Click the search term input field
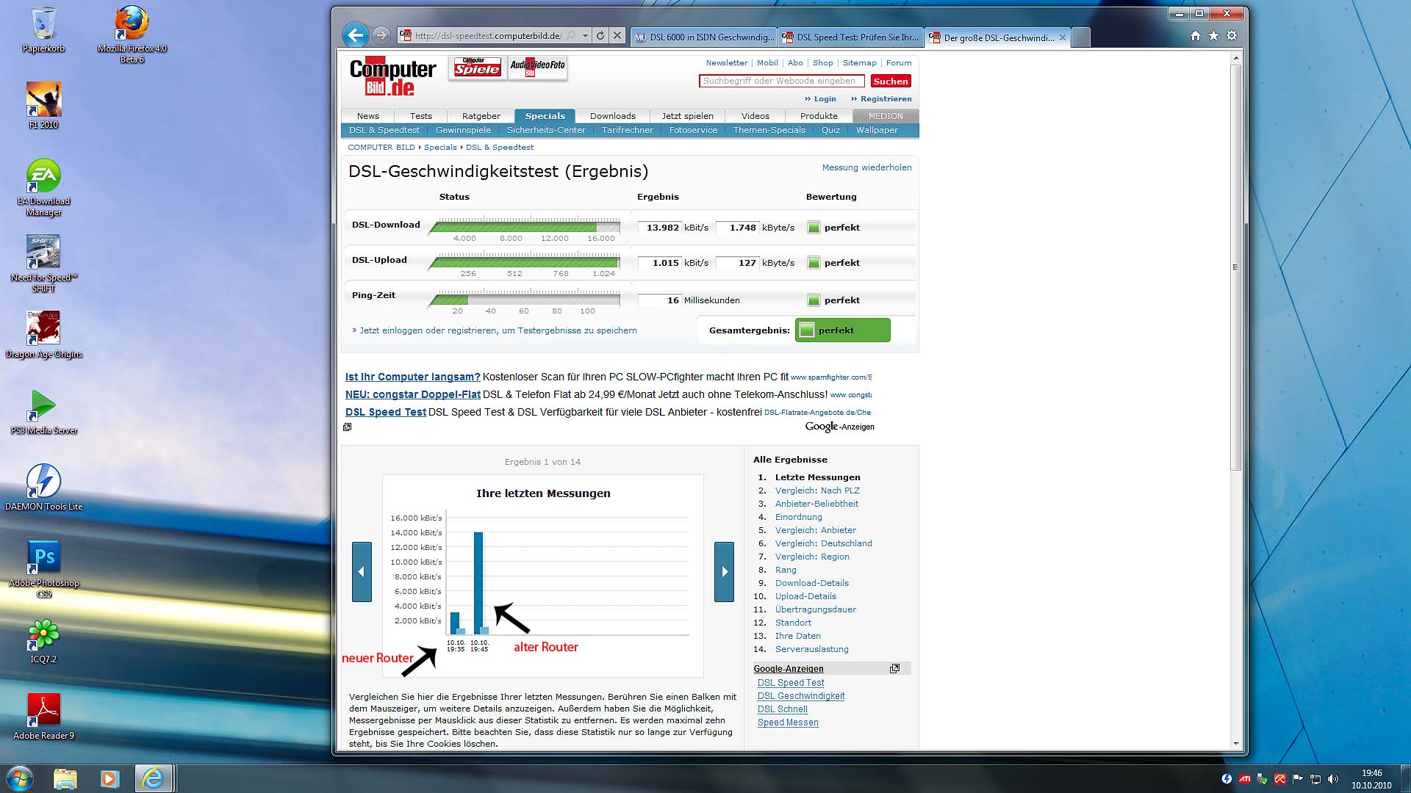Image resolution: width=1411 pixels, height=793 pixels. tap(780, 82)
